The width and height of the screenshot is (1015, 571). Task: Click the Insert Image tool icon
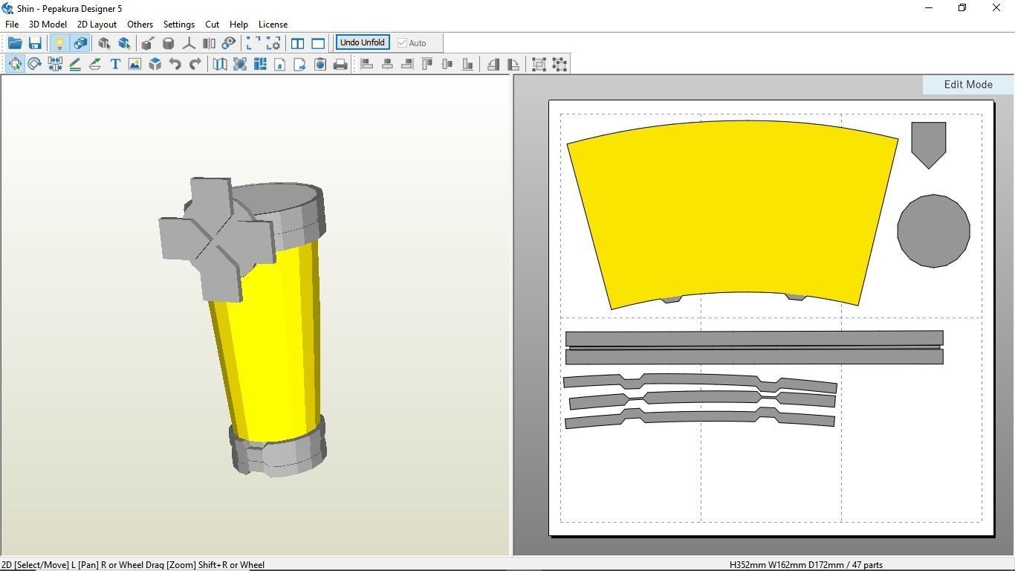[x=134, y=65]
